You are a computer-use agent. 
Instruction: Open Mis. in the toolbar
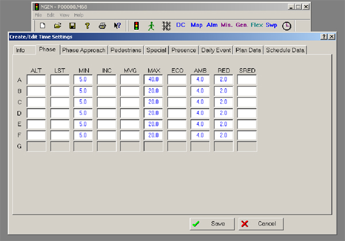[227, 25]
